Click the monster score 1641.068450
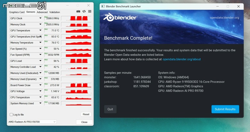The image size is (250, 132). [142, 77]
